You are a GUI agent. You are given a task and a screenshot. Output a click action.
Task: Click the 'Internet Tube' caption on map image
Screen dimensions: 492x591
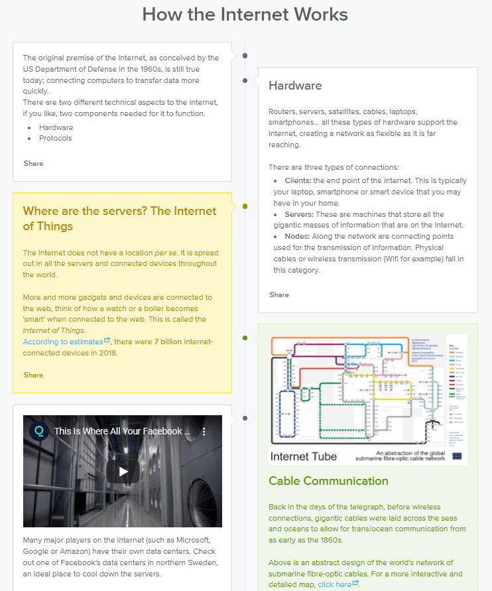click(x=304, y=456)
